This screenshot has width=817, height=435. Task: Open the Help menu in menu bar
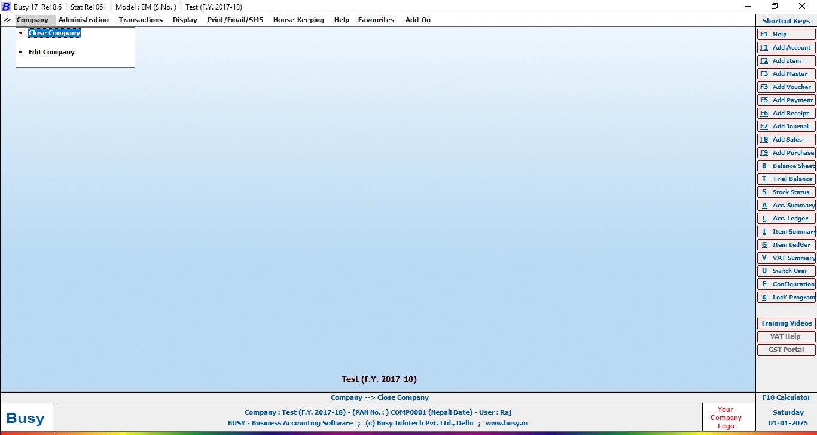(342, 20)
